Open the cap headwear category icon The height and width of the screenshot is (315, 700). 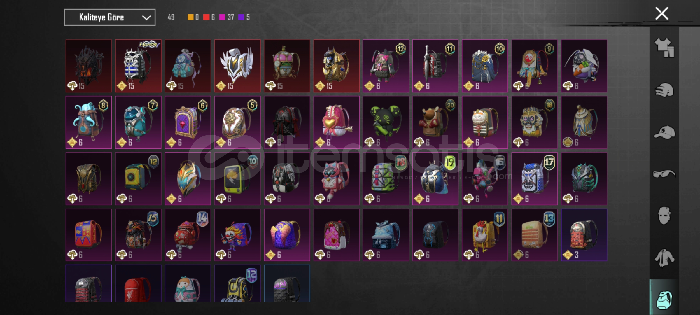[664, 132]
